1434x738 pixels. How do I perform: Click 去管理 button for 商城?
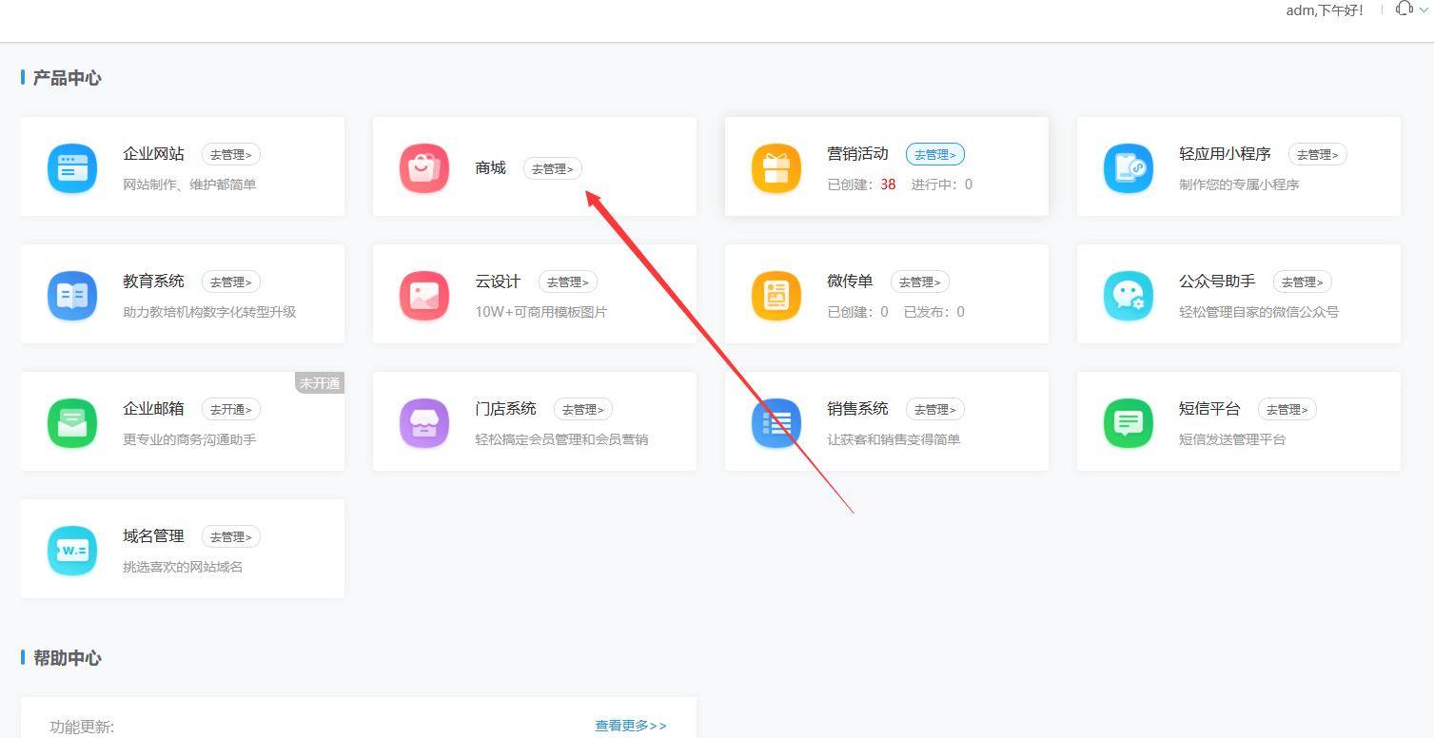553,168
